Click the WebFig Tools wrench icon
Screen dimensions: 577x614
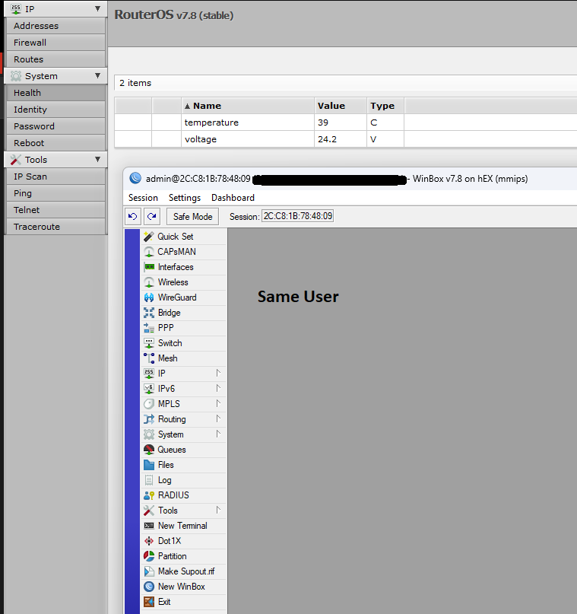click(16, 160)
